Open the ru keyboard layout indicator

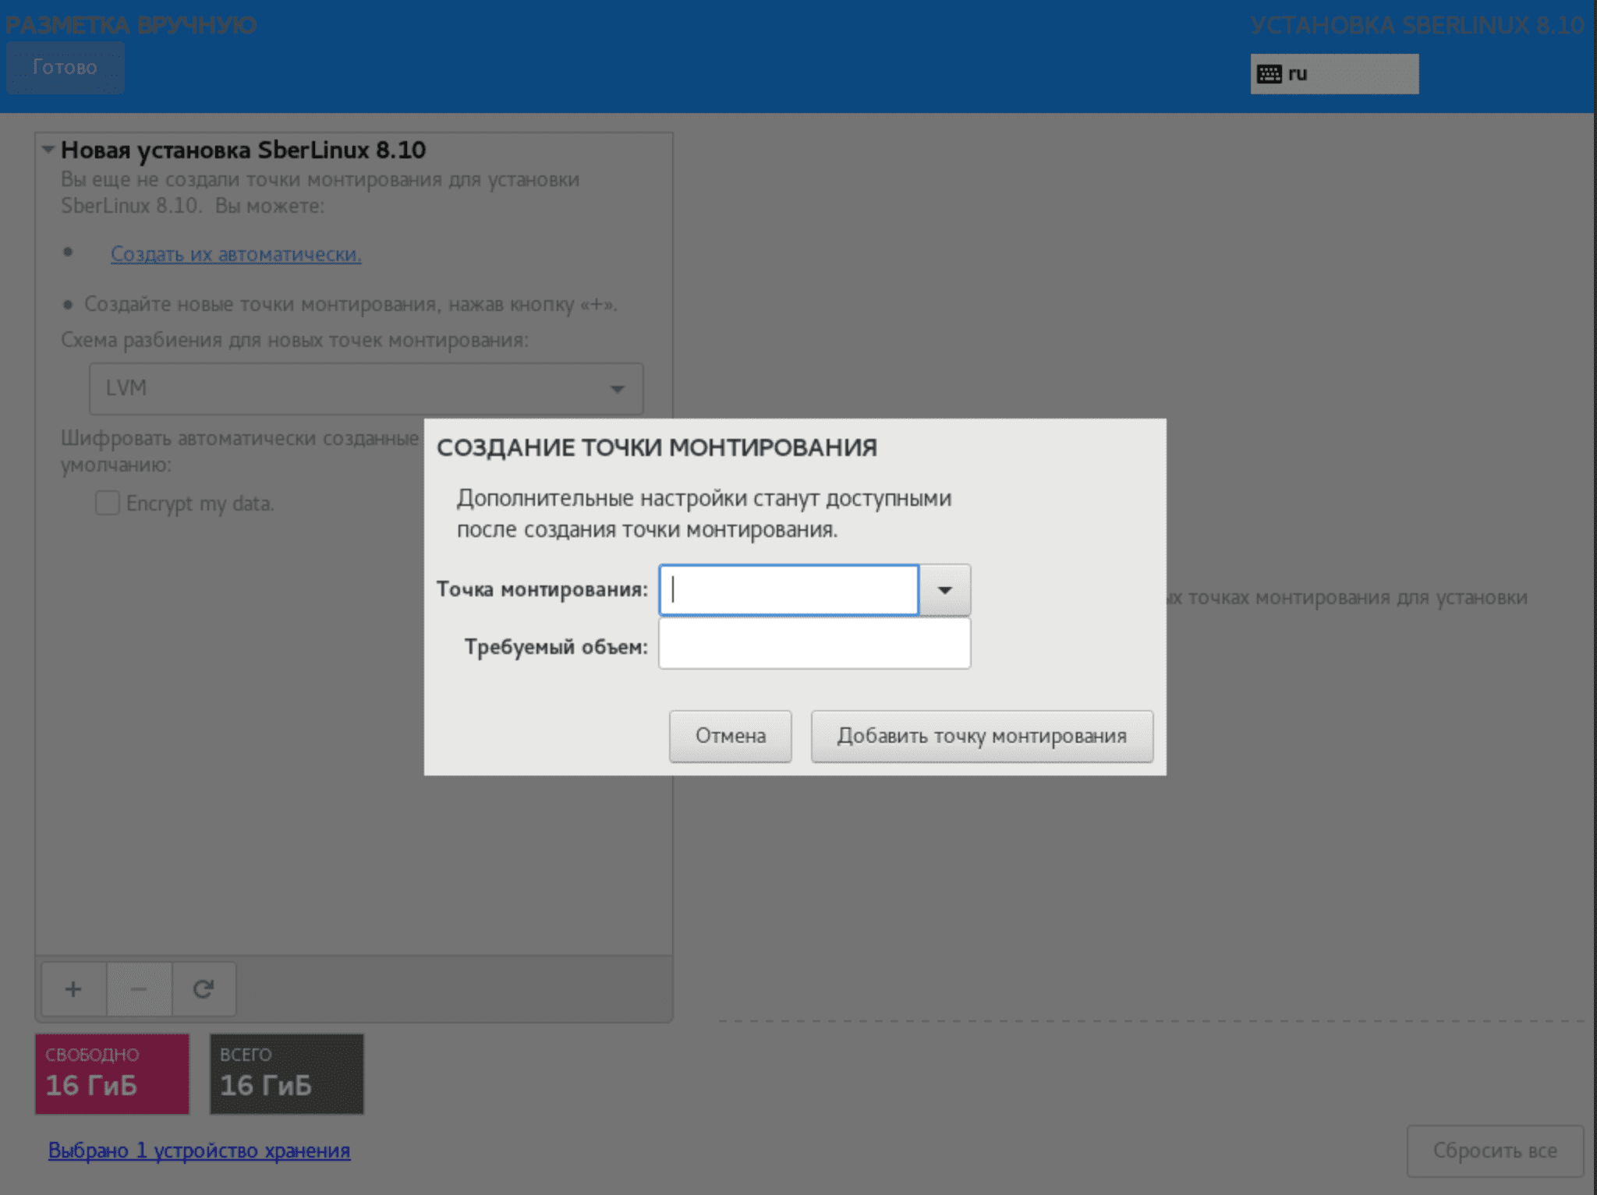point(1334,74)
